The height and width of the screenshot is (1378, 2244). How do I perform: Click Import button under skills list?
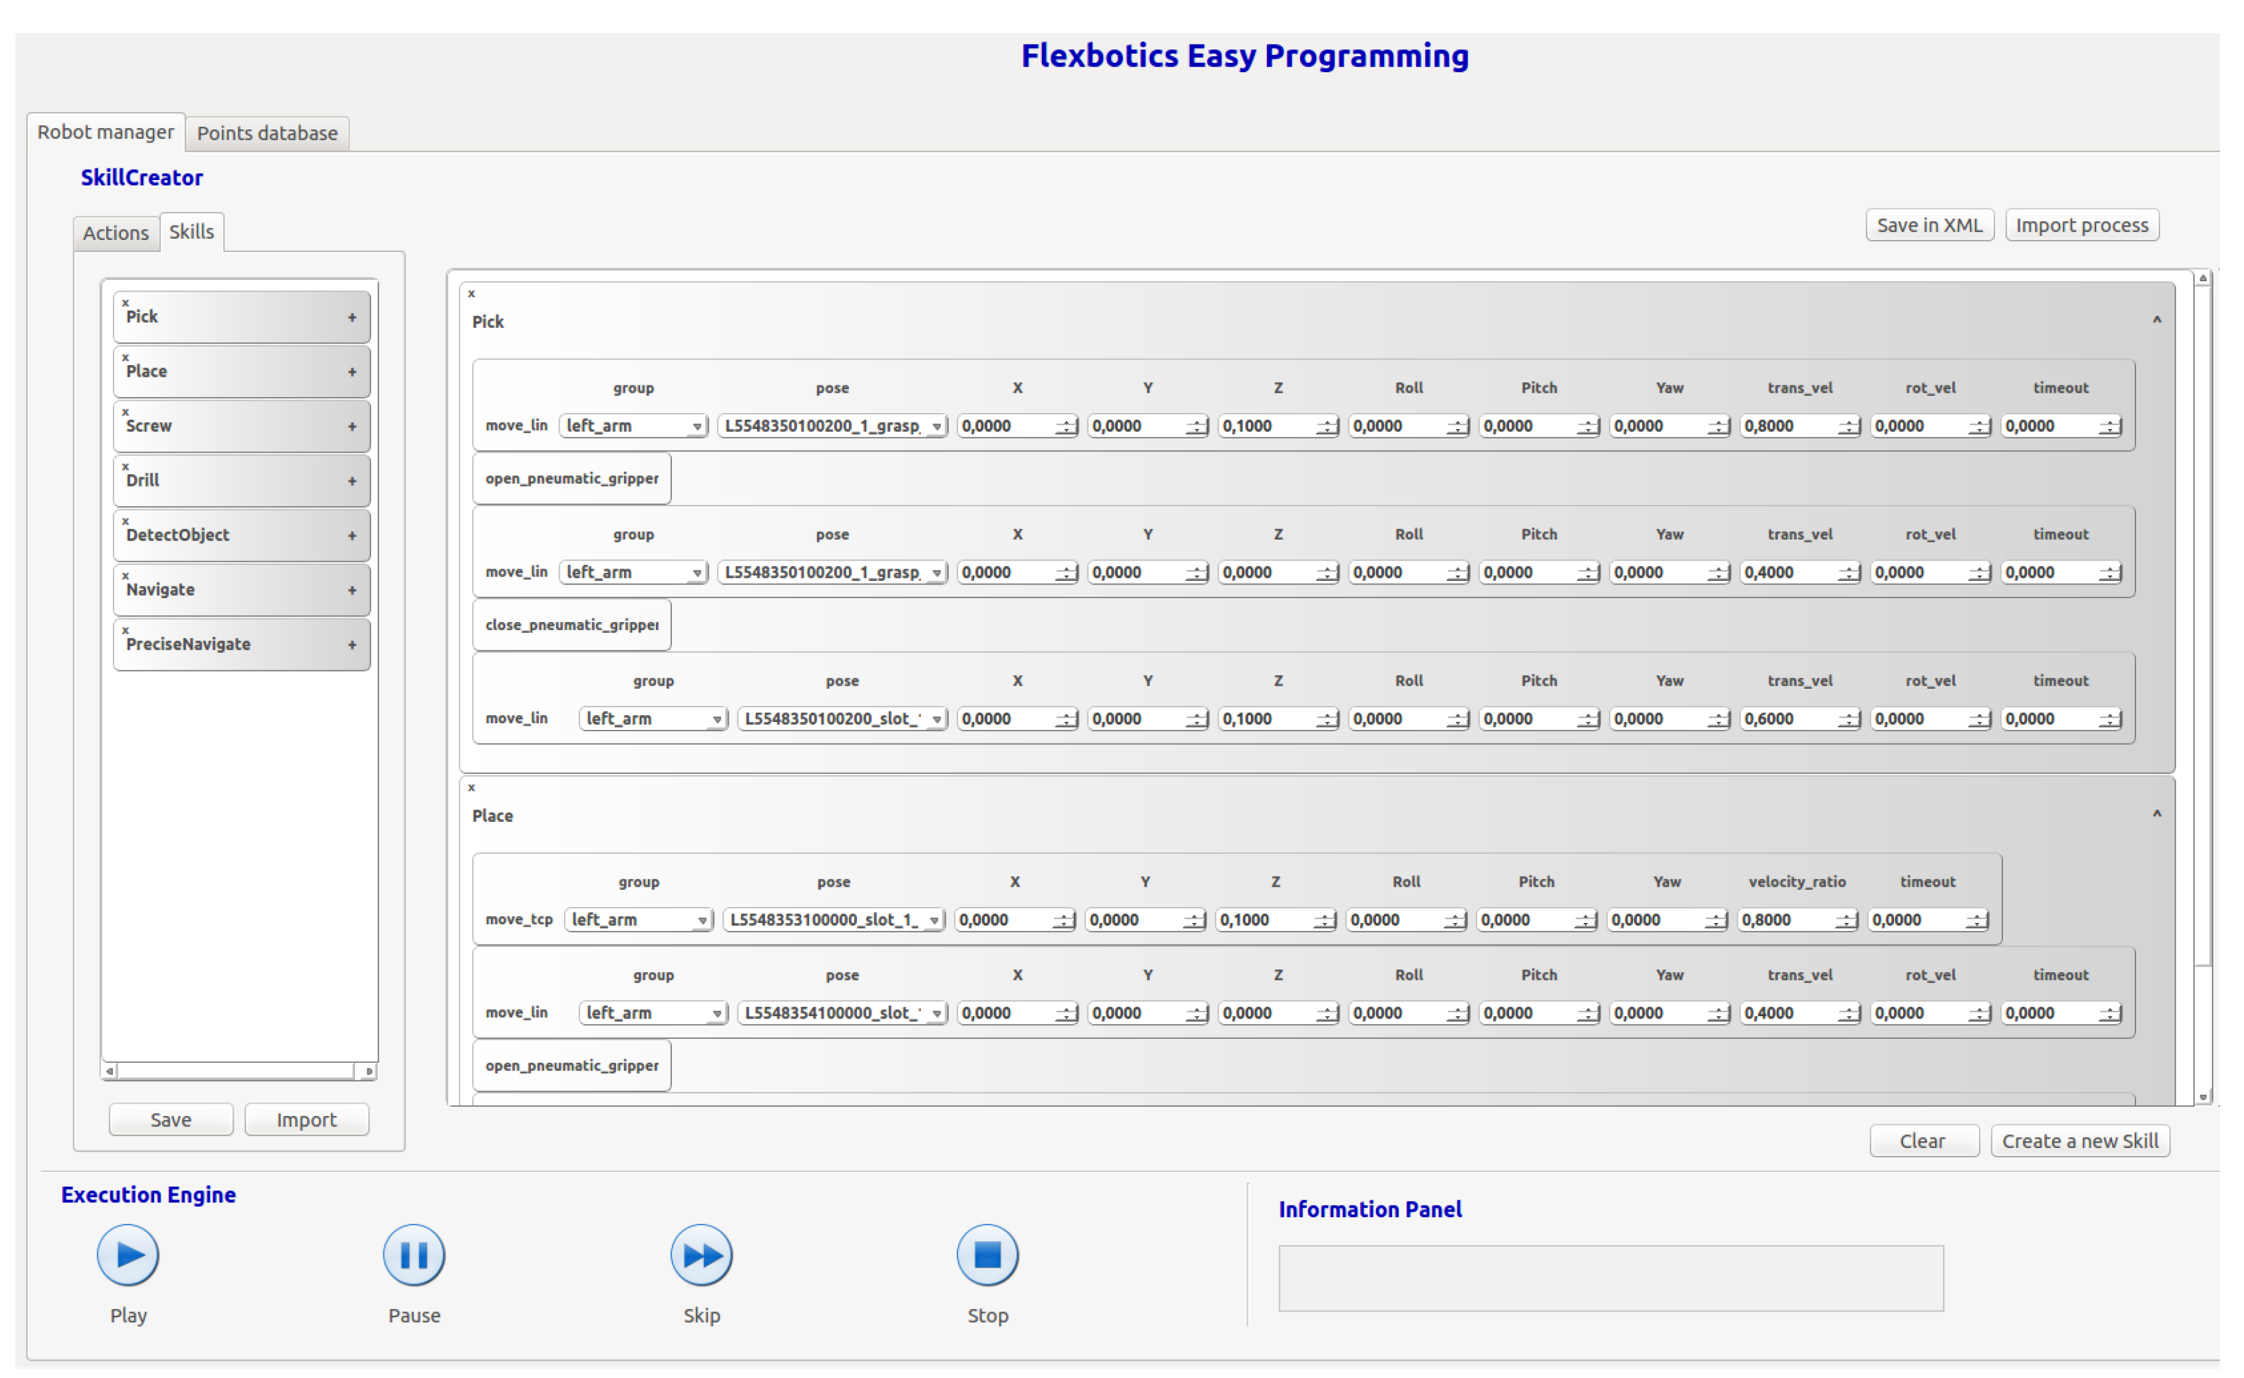tap(306, 1120)
